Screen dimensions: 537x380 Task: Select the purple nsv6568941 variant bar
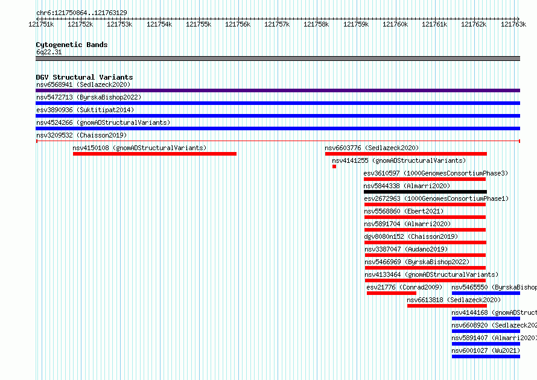point(278,90)
